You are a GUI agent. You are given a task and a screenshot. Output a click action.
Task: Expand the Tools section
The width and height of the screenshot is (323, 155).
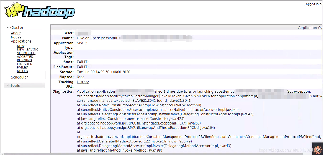pos(24,85)
